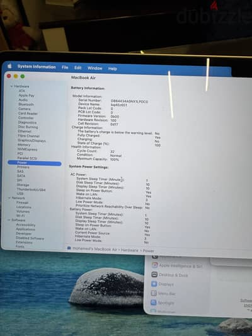This screenshot has width=252, height=336.
Task: Open Desktop & Dock label in System Settings
Action: [173, 275]
